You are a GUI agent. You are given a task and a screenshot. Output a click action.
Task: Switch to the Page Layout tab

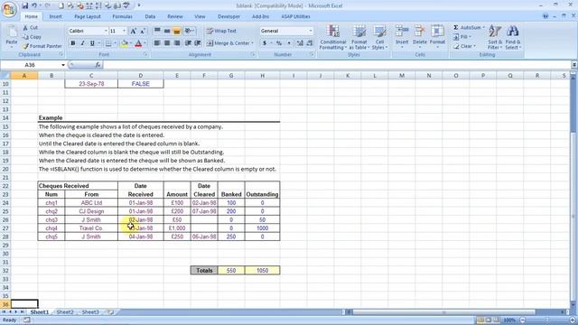point(88,16)
